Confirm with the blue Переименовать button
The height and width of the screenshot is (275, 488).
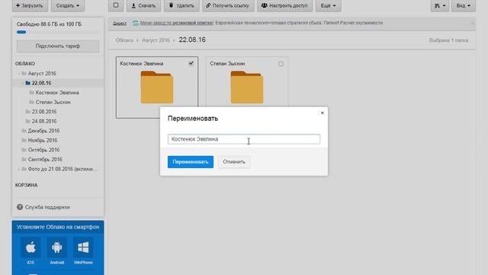point(191,162)
